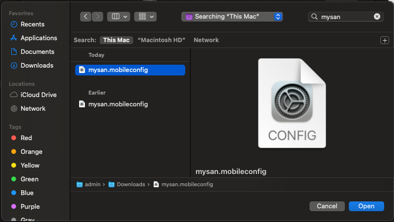
Task: Open the group-by grid options dropdown
Action: pyautogui.click(x=145, y=17)
